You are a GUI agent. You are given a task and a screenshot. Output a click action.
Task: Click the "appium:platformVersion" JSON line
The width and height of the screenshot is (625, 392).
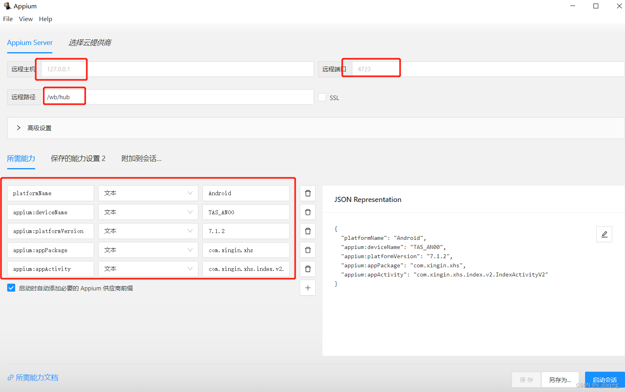(x=397, y=256)
